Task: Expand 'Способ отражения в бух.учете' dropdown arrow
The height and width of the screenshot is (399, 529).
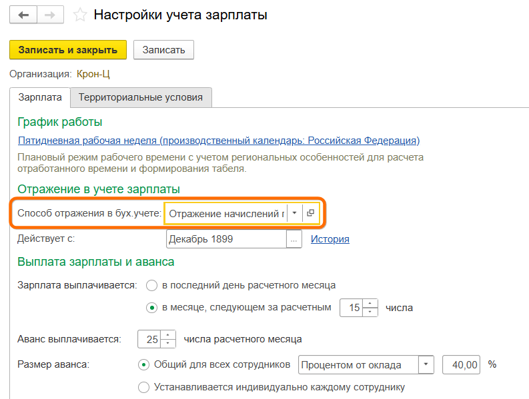Action: [295, 213]
